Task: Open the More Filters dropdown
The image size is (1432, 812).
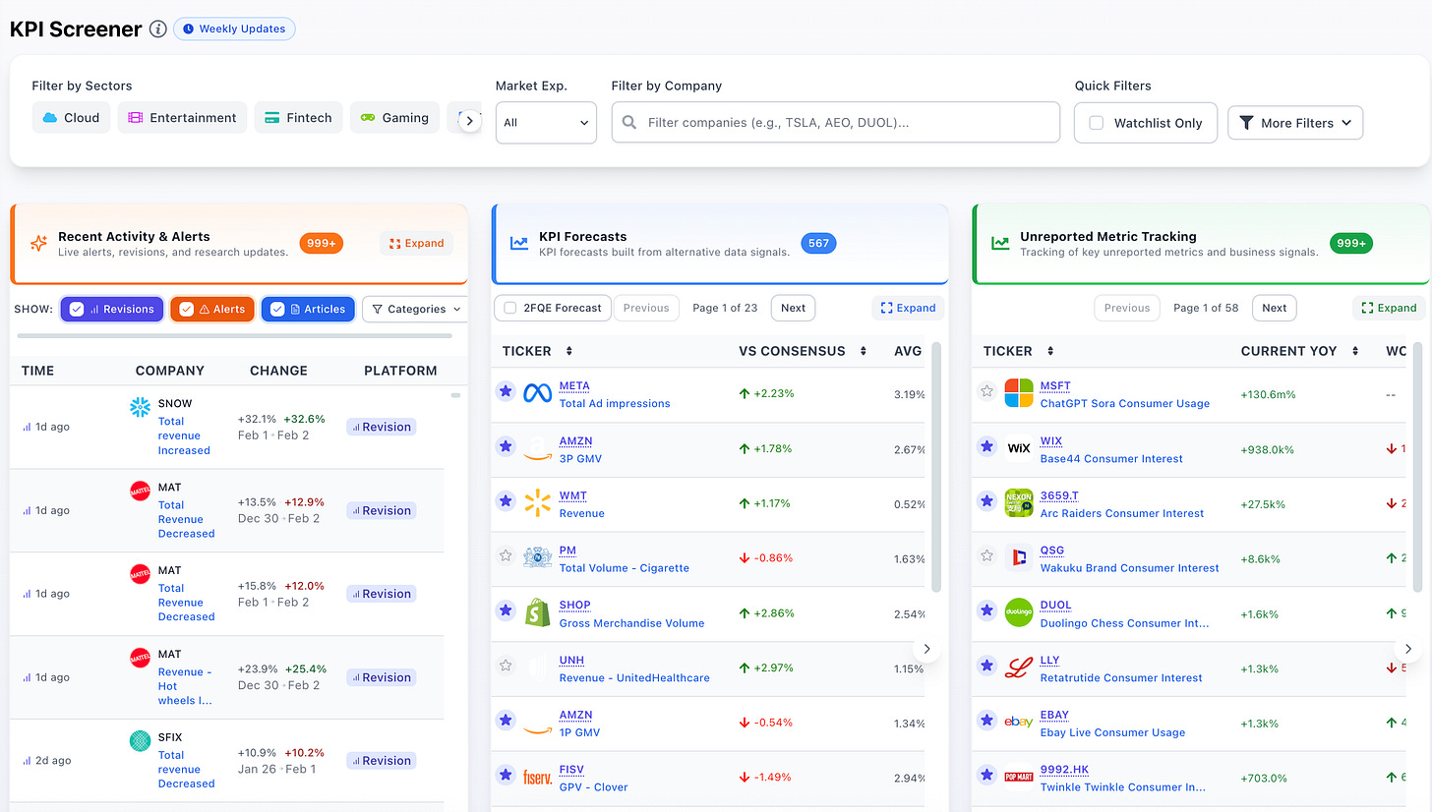Action: [1295, 123]
